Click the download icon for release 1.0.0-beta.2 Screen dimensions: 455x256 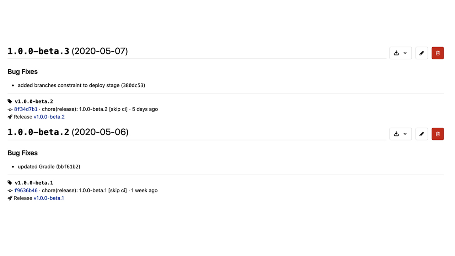(396, 134)
